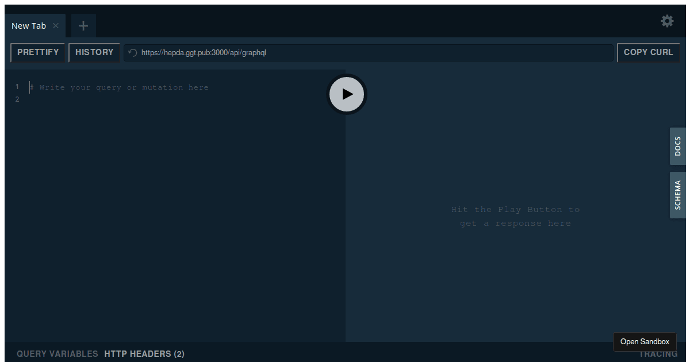Click line 2 in the query editor
Screen dimensions: 690x362
(x=187, y=99)
